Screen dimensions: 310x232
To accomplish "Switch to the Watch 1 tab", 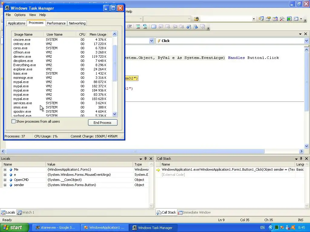I will click(x=26, y=212).
